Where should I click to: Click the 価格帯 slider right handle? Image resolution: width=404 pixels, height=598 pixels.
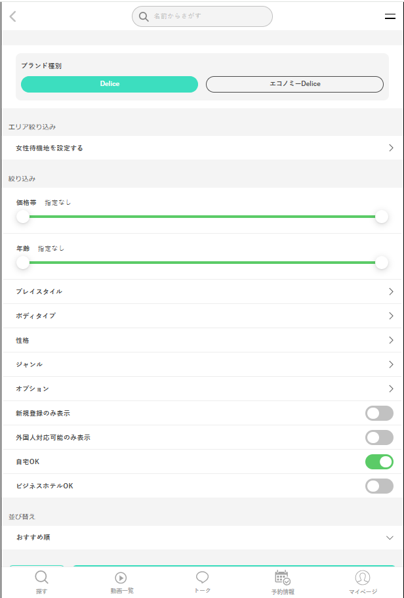coord(382,217)
